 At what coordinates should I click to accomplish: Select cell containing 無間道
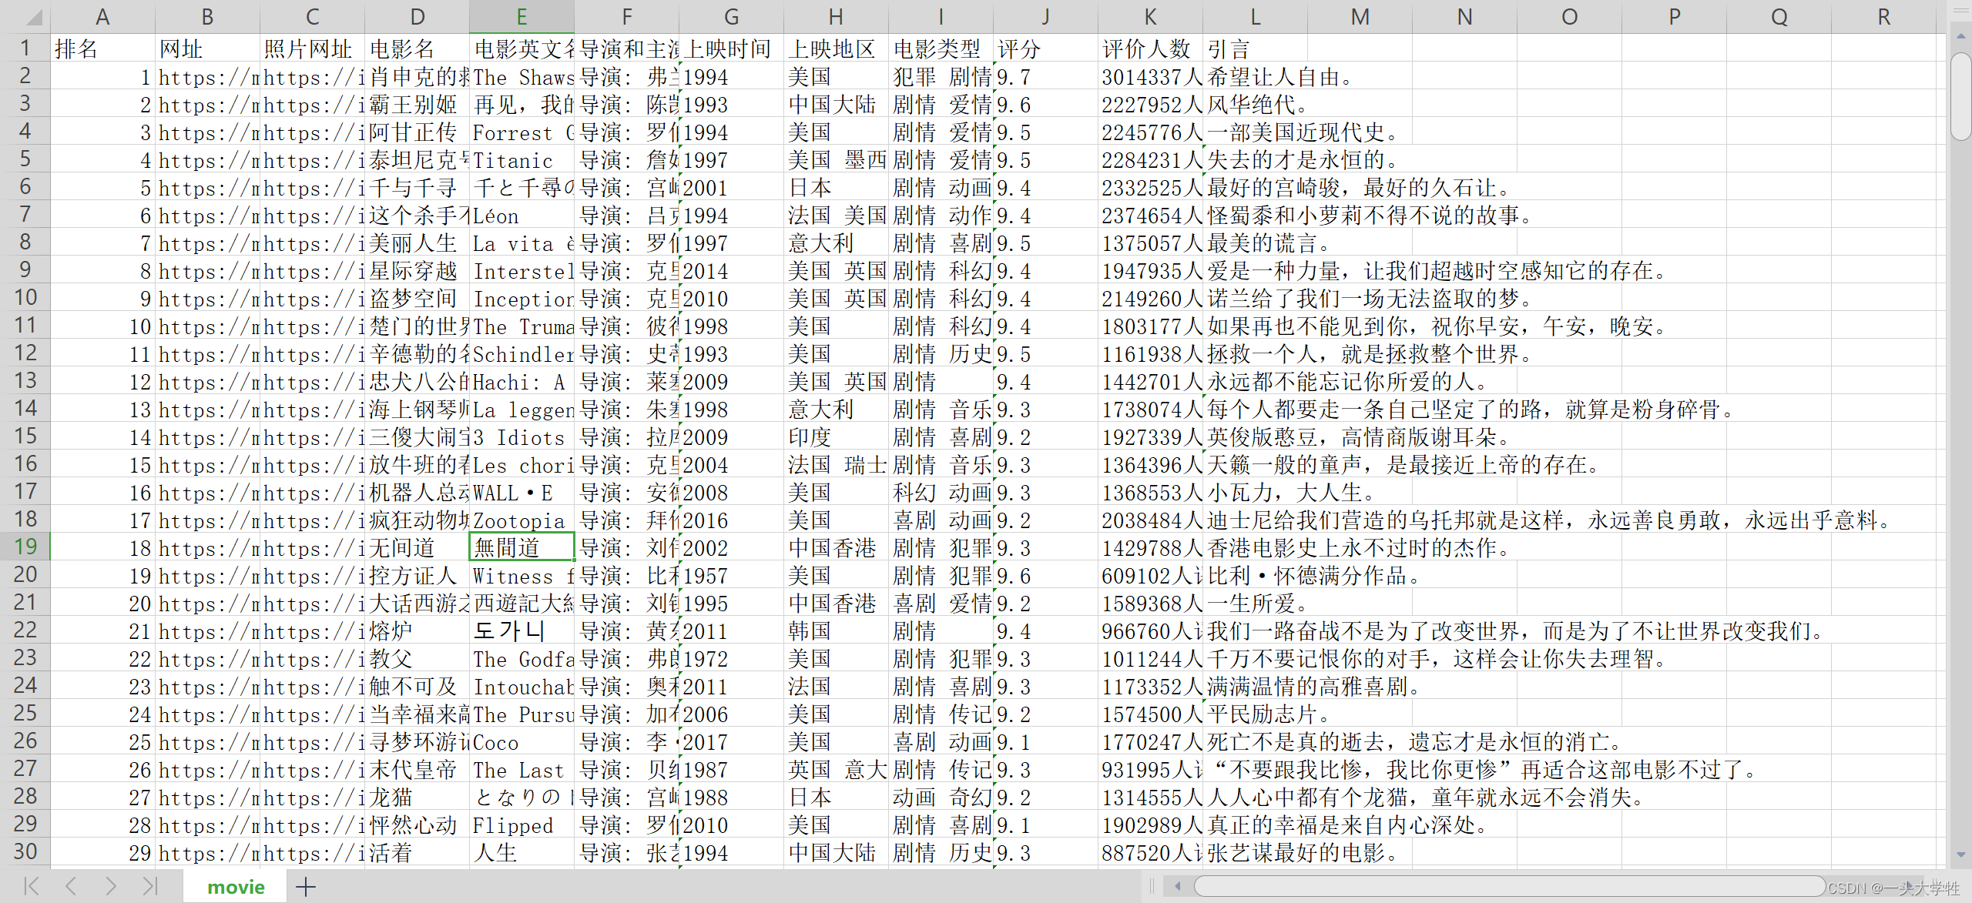coord(522,547)
